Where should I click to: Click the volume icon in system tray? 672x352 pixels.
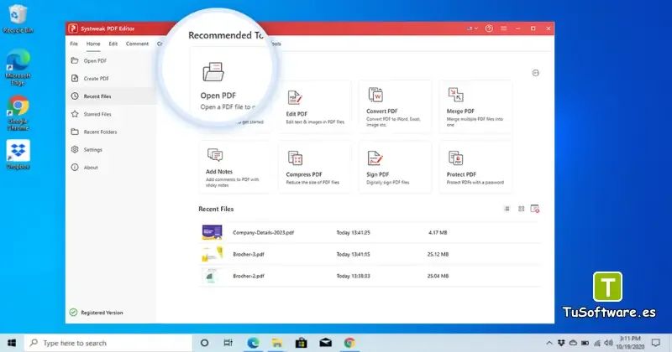[x=608, y=343]
